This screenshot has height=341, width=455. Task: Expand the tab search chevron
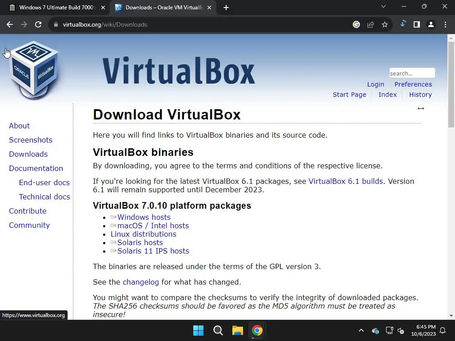(x=383, y=6)
